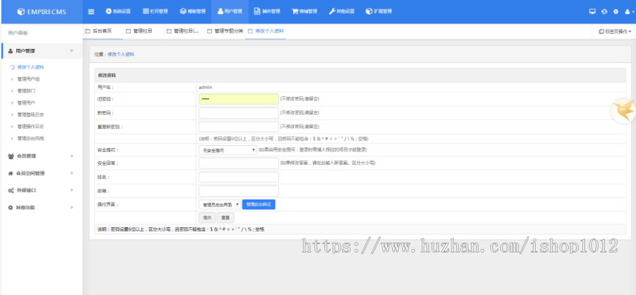Click the admin username value
The width and height of the screenshot is (636, 295).
pyautogui.click(x=206, y=87)
